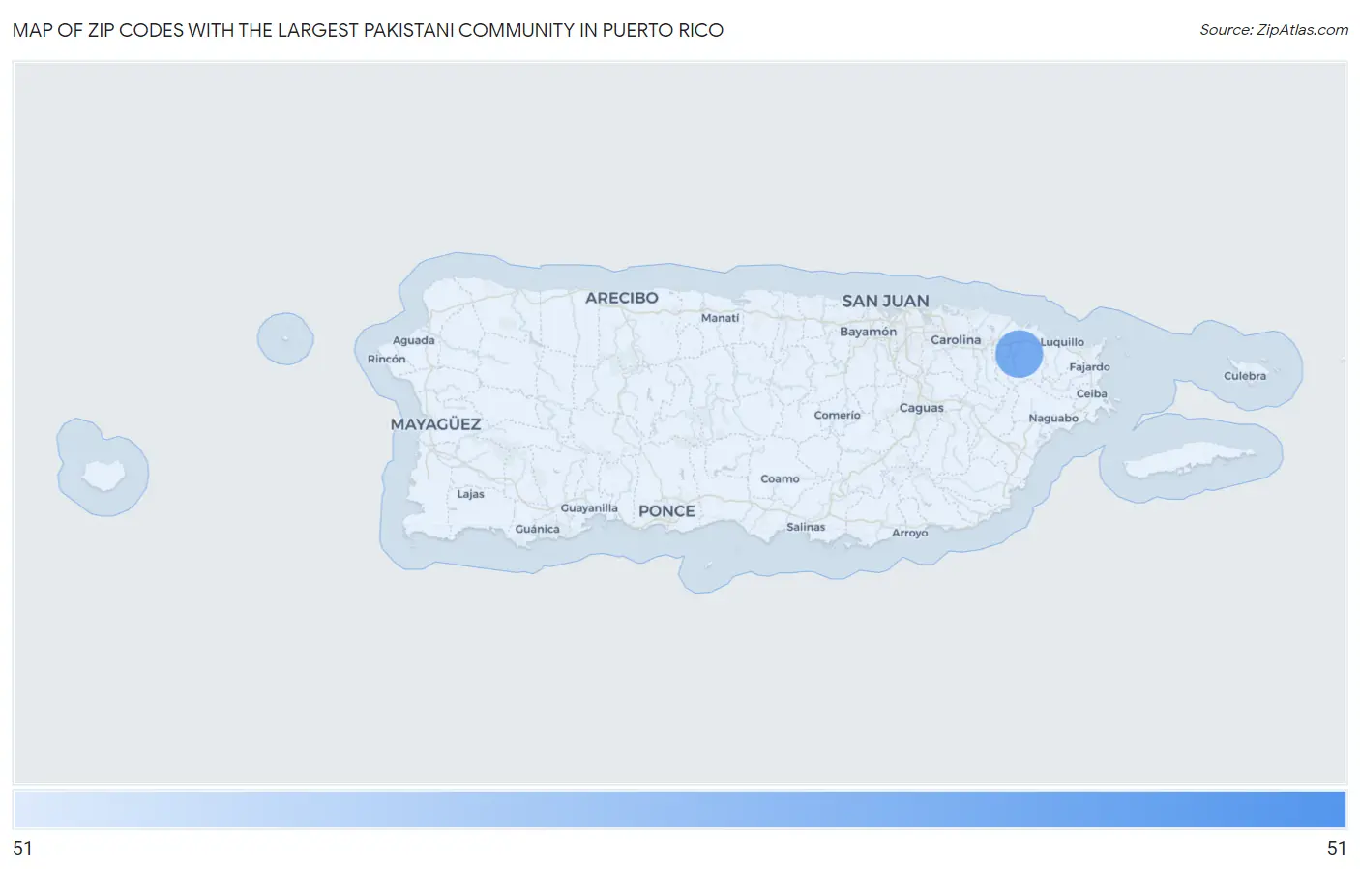Click the MAYAGÜEZ city label

(x=435, y=424)
